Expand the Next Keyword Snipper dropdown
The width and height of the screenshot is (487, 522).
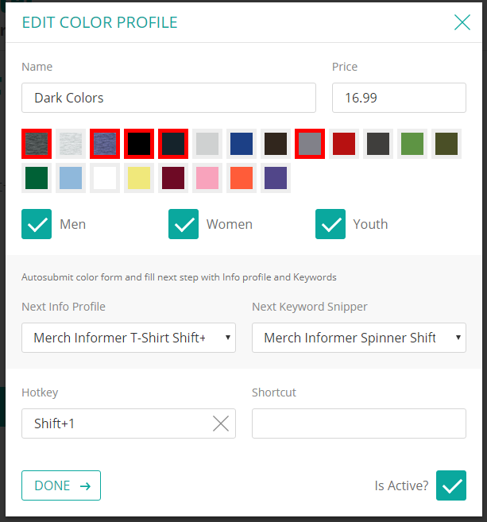coord(359,338)
